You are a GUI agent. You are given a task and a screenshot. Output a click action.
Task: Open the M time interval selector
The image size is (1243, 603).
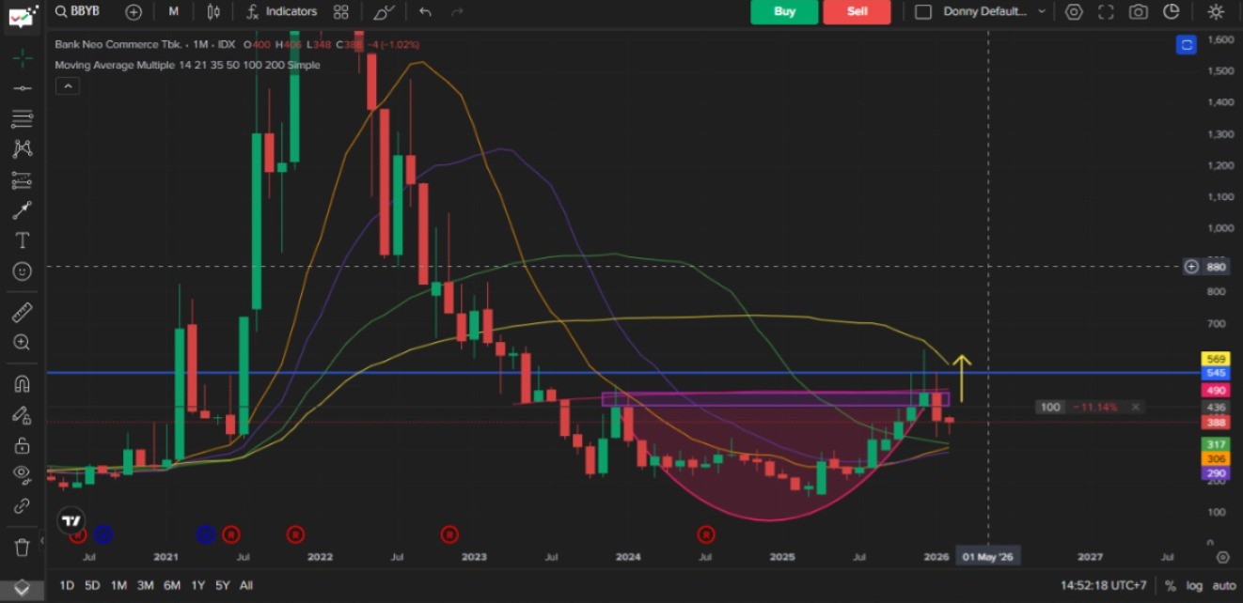[174, 11]
